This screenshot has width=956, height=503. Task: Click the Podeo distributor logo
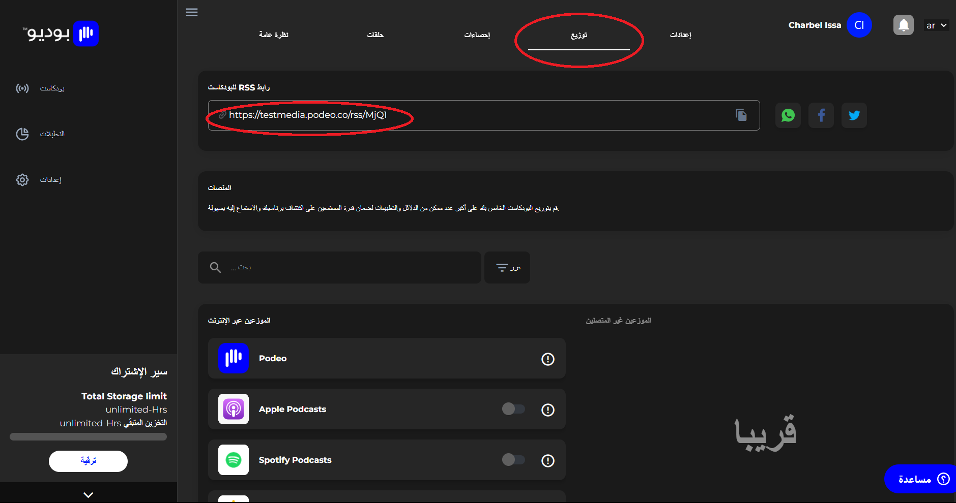[234, 358]
